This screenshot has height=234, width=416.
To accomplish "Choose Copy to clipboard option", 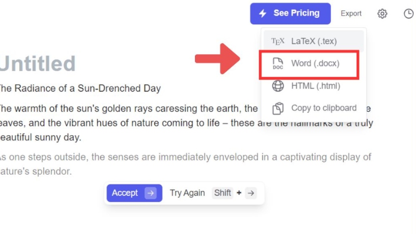I will (x=314, y=108).
